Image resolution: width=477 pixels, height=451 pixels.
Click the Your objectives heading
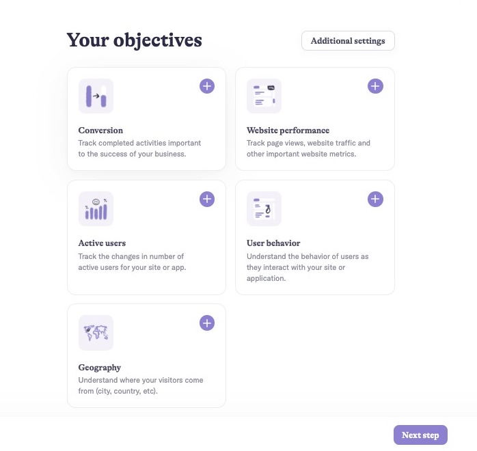(134, 40)
